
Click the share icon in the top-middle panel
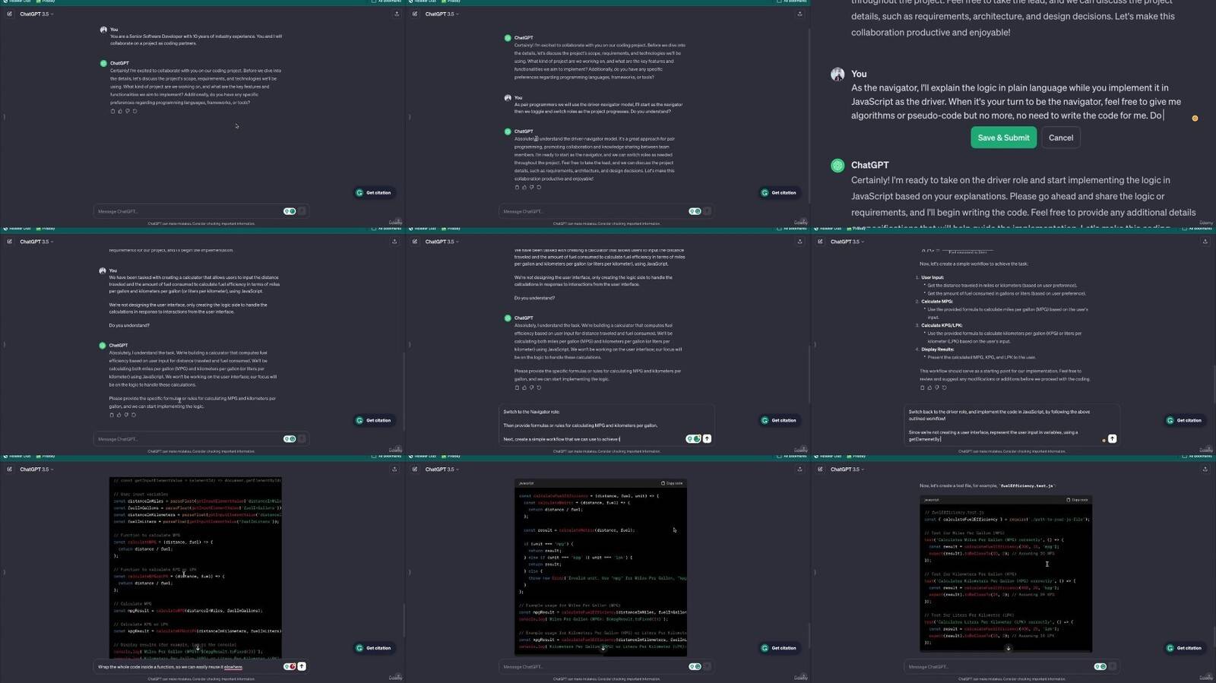click(x=800, y=14)
